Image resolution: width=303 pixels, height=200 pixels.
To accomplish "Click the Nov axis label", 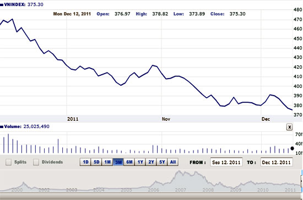I will pos(166,119).
